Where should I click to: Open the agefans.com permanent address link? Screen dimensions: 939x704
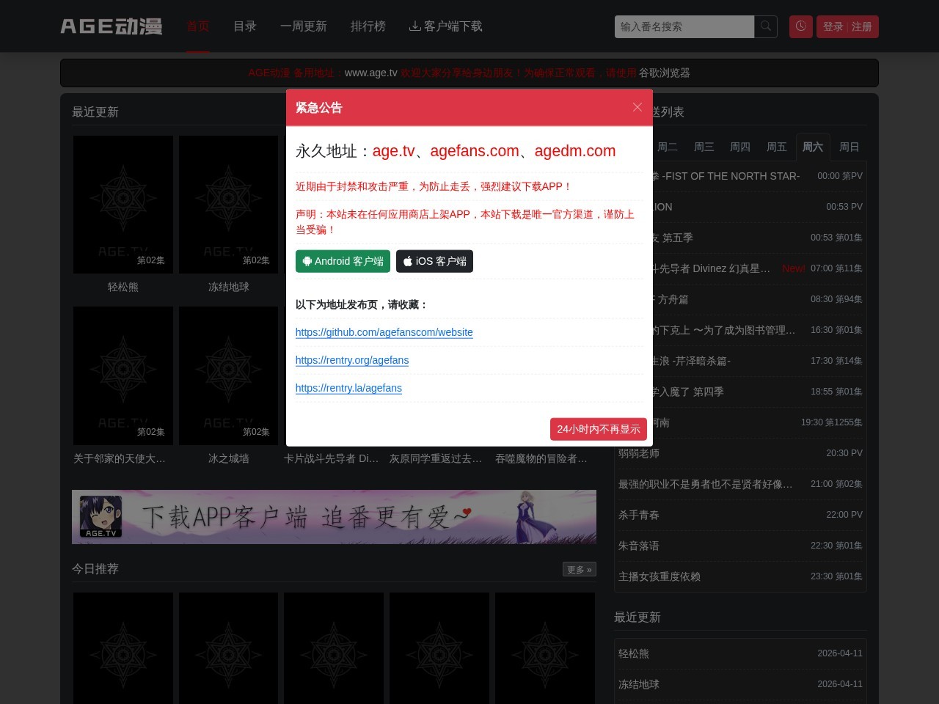(x=474, y=151)
